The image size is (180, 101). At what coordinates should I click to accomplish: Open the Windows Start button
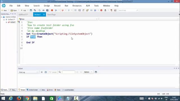click(3, 98)
